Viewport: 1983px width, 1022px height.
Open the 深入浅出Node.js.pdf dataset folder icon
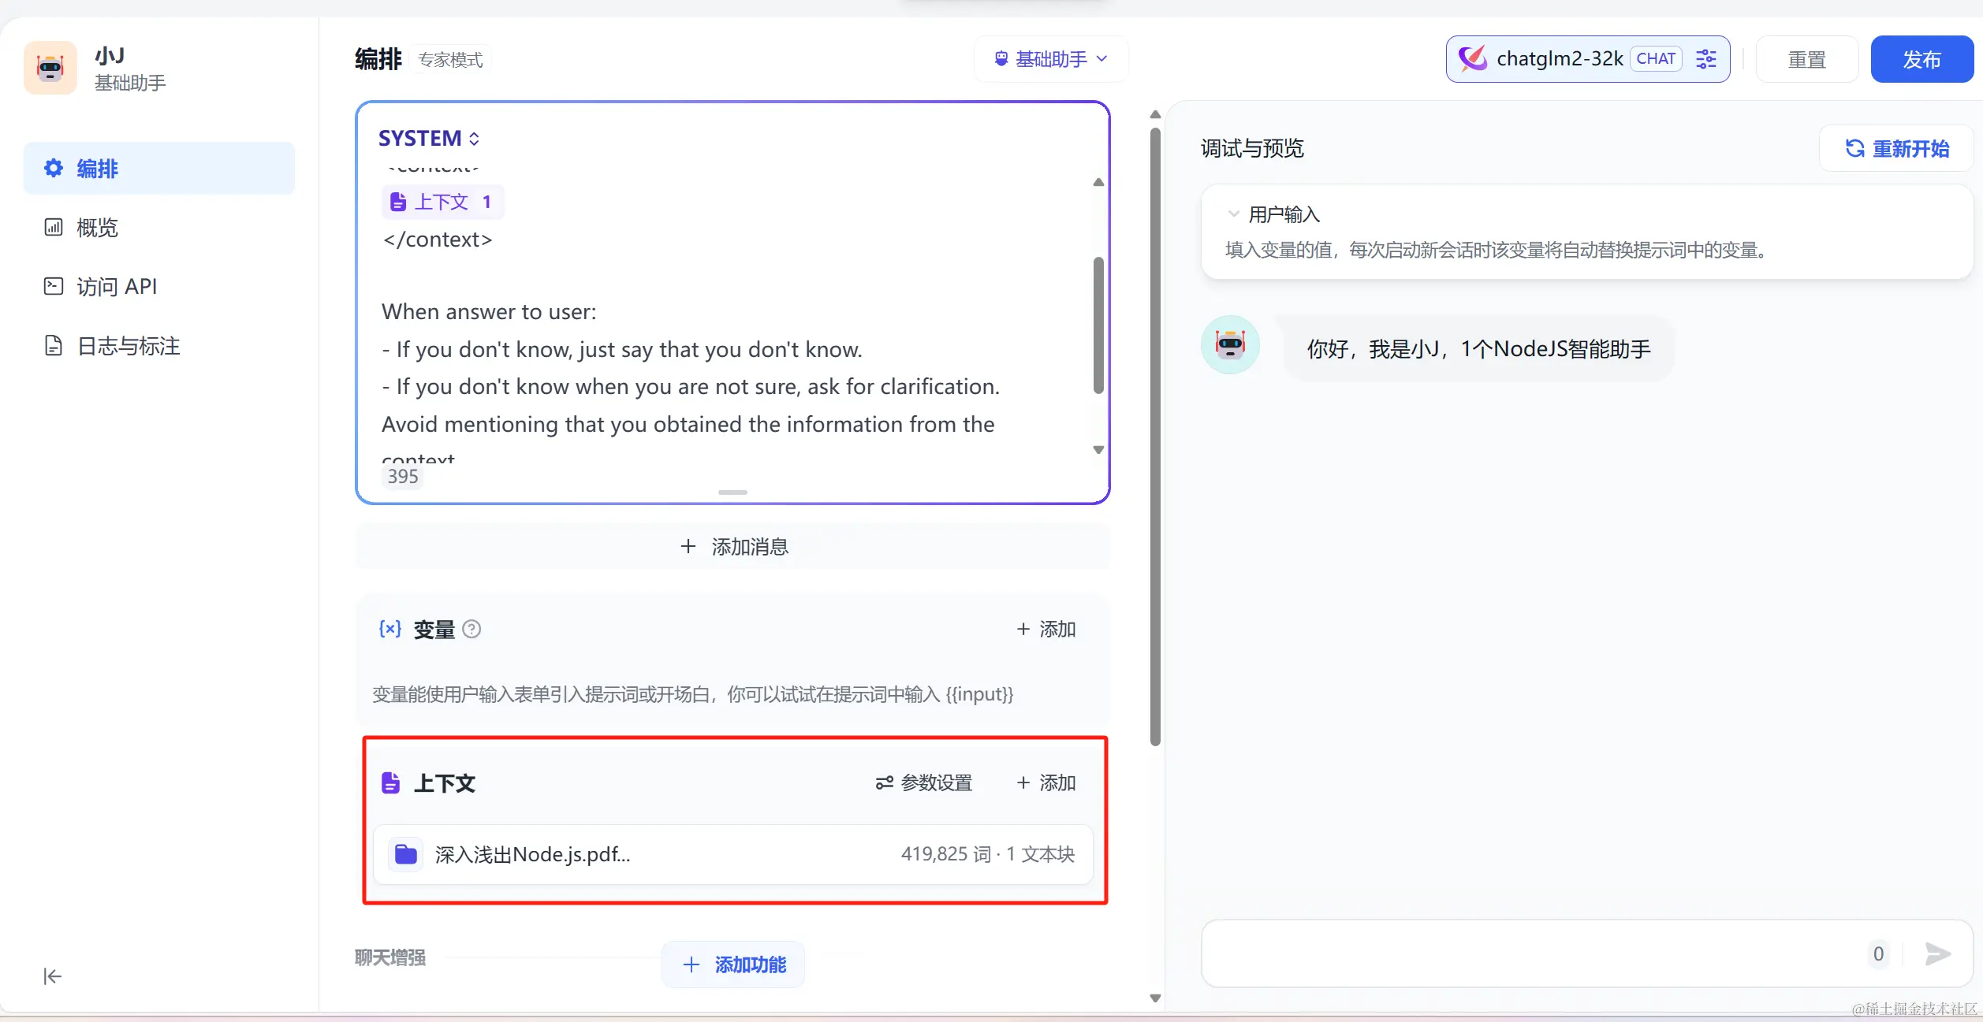[406, 854]
